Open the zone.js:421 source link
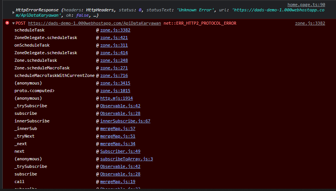The width and height of the screenshot is (336, 191). (114, 38)
